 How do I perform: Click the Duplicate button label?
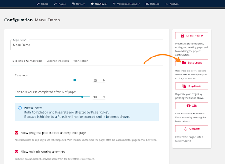195,86
